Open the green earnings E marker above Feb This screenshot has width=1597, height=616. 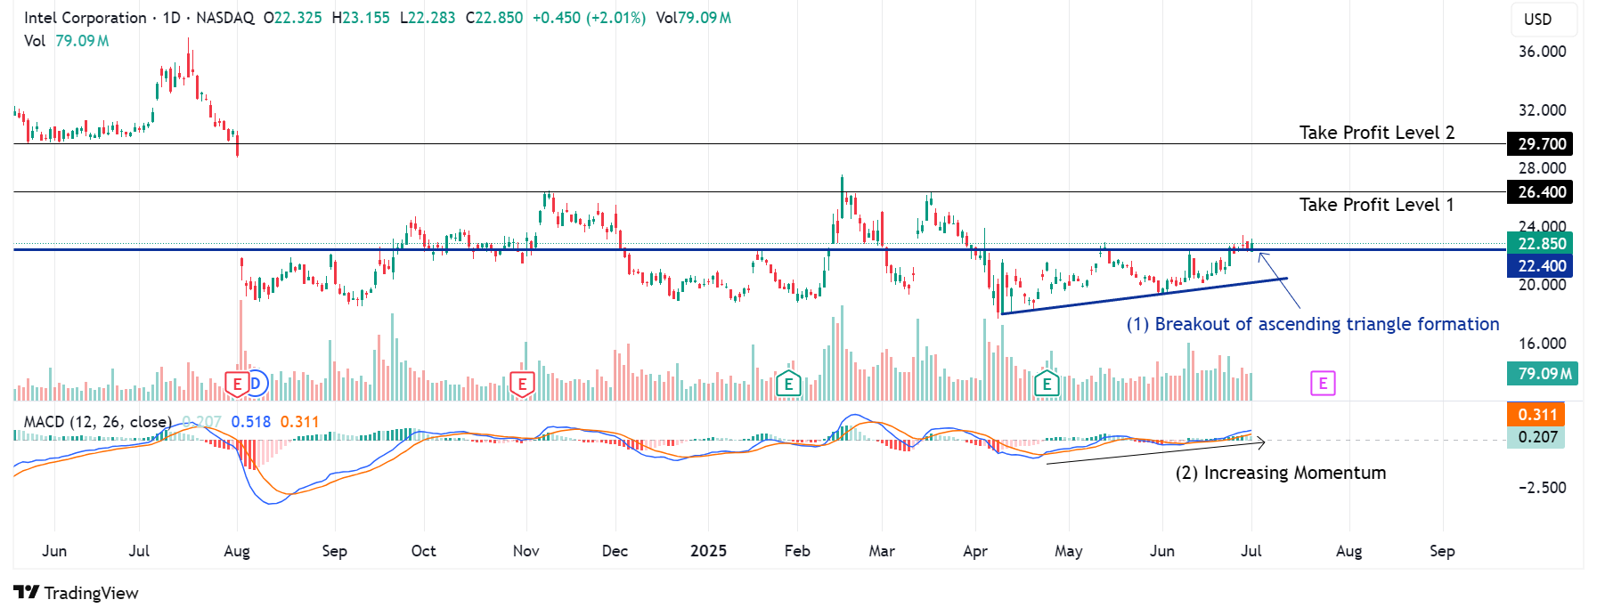tap(788, 385)
